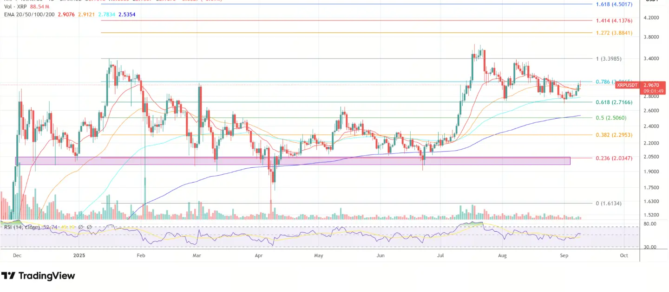Click the 3.8000 price axis label
669x292 pixels.
pos(651,37)
